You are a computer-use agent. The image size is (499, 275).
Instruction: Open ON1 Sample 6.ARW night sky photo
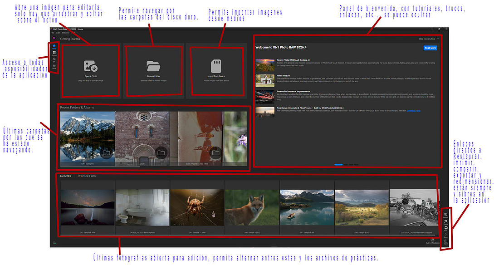pyautogui.click(x=88, y=207)
